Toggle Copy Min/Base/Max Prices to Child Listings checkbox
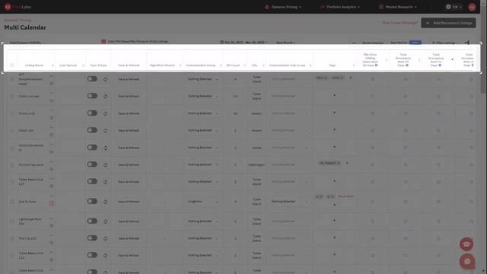 (103, 41)
